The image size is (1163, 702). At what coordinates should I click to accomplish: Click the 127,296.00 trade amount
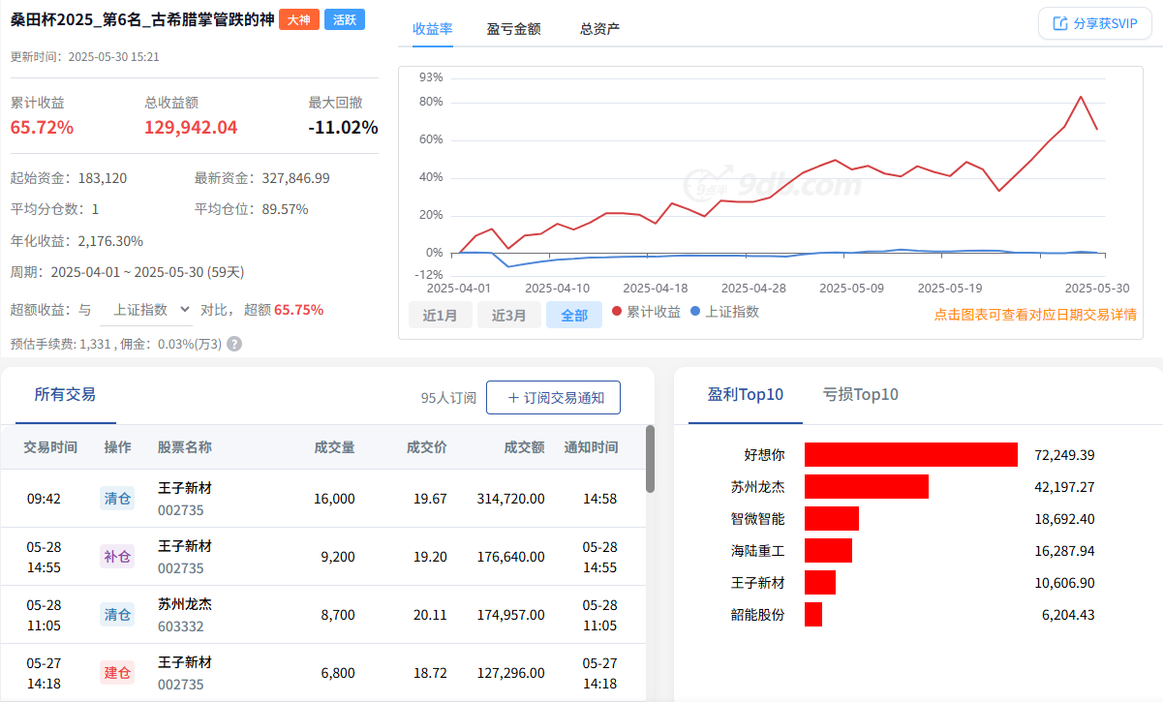(511, 673)
